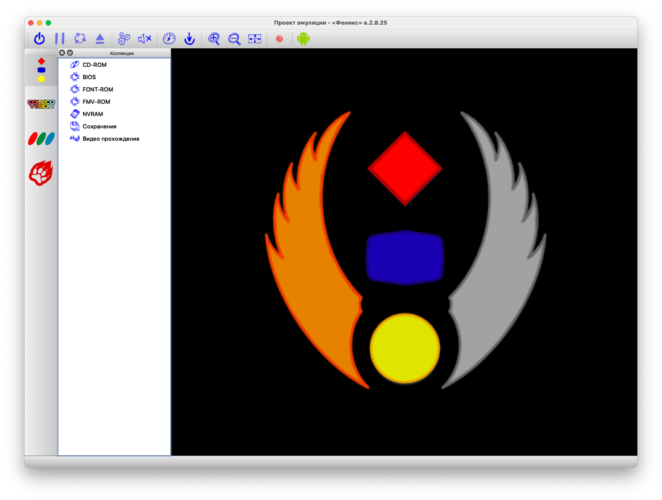The width and height of the screenshot is (662, 500).
Task: Select CD-ROM in the Коллекция panel
Action: pos(95,65)
